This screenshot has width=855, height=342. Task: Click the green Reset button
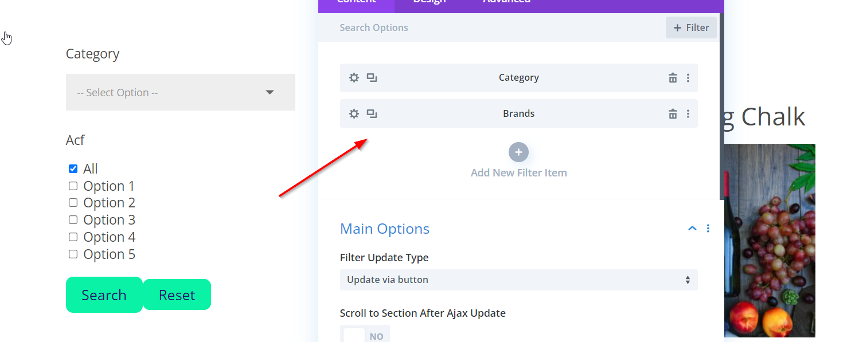click(x=177, y=295)
